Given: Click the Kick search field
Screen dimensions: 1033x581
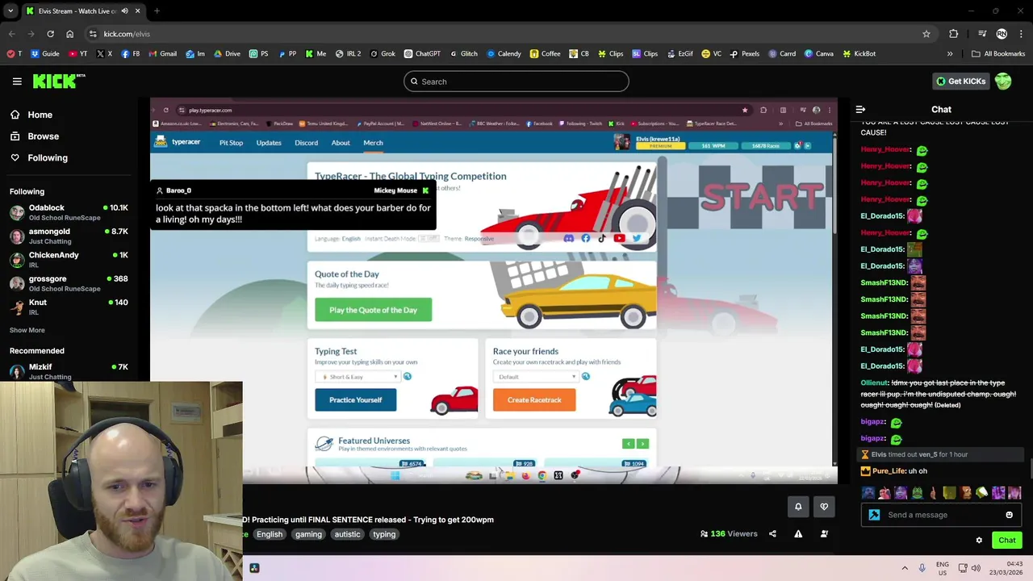Looking at the screenshot, I should coord(516,82).
